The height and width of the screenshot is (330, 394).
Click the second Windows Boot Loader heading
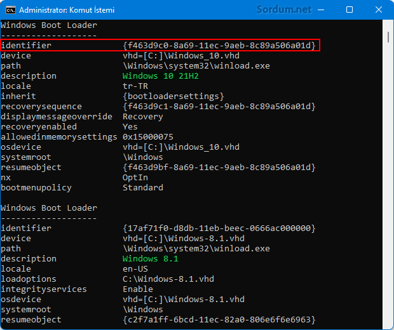coord(49,208)
